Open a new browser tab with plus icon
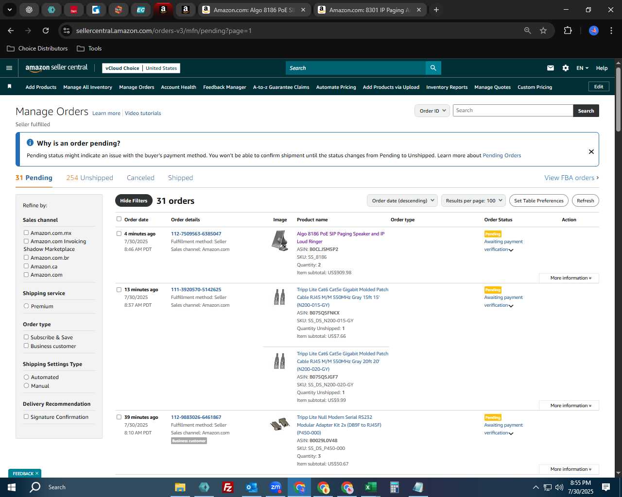 (436, 10)
